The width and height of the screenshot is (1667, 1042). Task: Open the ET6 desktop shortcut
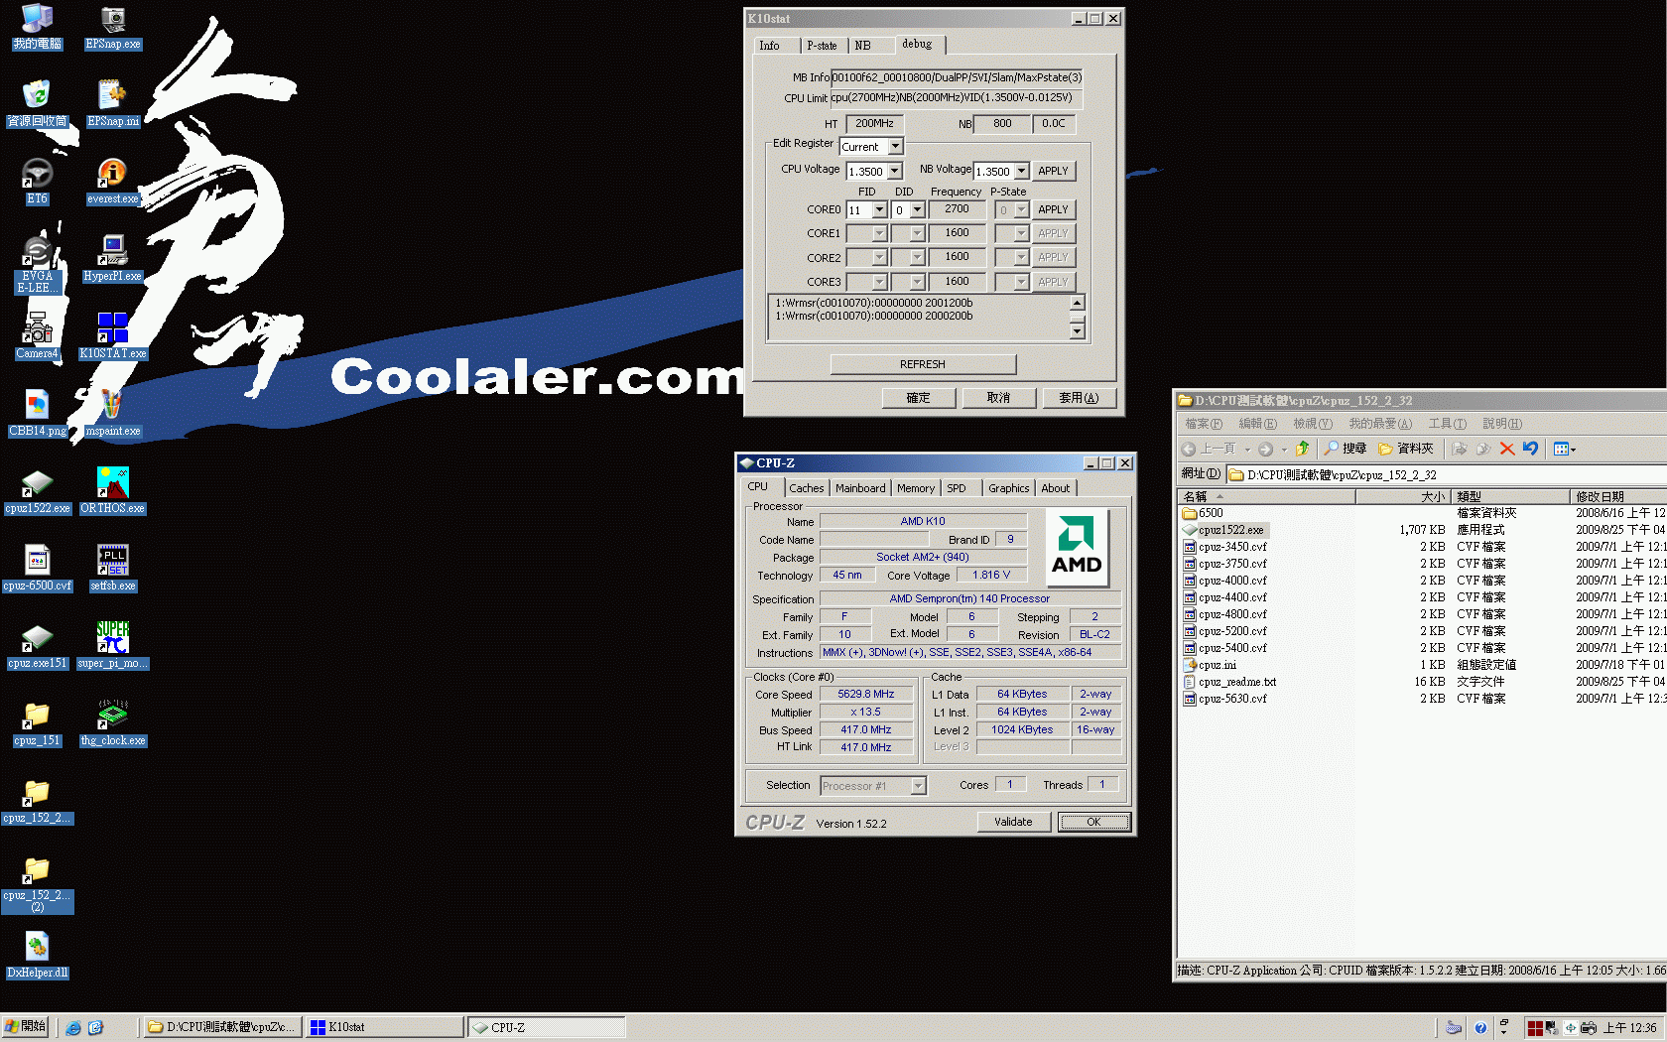click(x=37, y=182)
